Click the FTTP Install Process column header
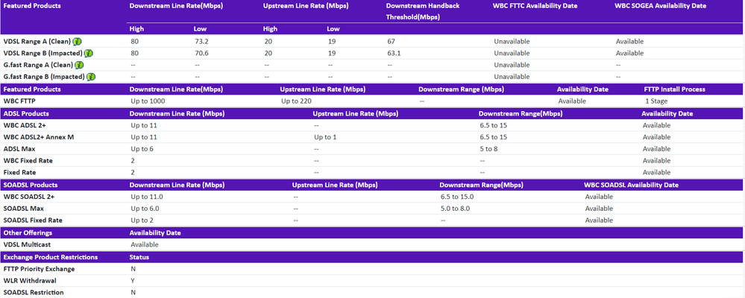The image size is (745, 298). [x=674, y=89]
